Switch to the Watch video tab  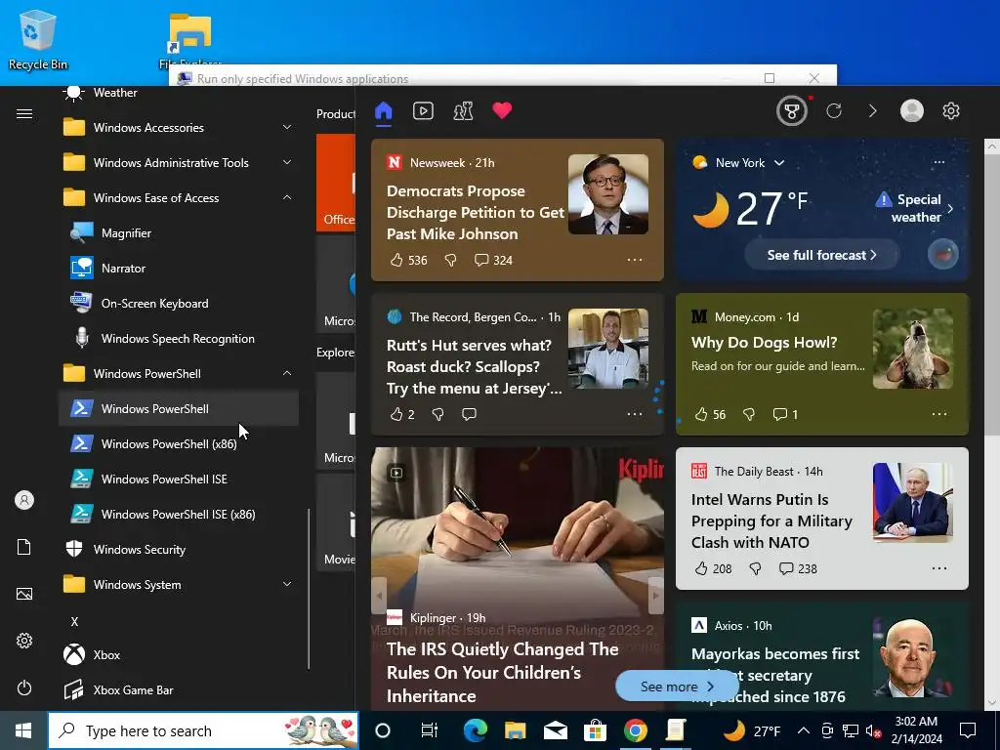423,111
